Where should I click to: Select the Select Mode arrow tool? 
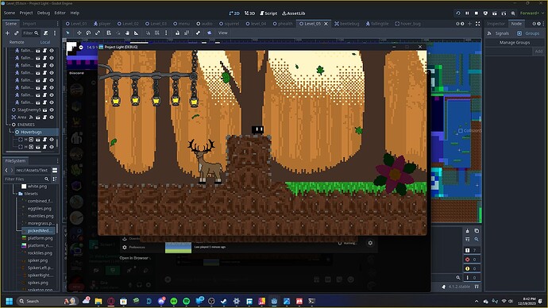[x=68, y=33]
